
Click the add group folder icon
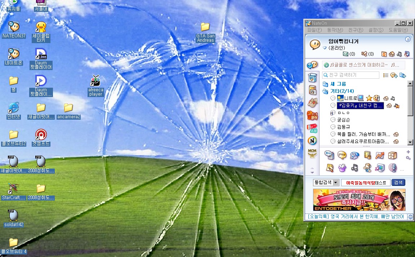(402, 75)
